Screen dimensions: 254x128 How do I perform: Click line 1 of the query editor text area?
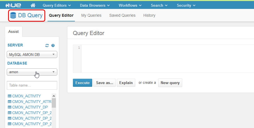pyautogui.click(x=167, y=48)
